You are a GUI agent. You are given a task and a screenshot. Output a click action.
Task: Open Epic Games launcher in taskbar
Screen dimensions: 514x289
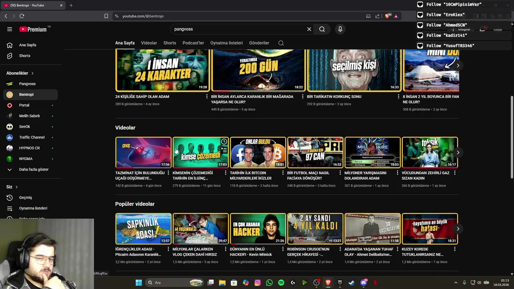click(x=340, y=283)
